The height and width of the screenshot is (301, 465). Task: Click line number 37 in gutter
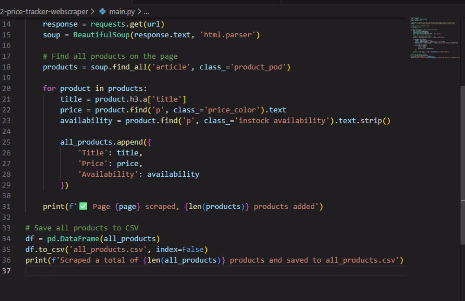[x=6, y=271]
